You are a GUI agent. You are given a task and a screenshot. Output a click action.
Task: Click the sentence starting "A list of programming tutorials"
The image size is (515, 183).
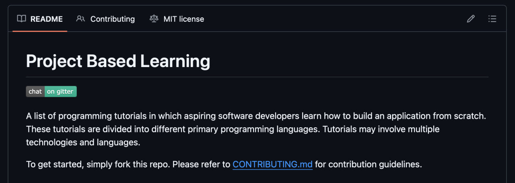pyautogui.click(x=256, y=116)
